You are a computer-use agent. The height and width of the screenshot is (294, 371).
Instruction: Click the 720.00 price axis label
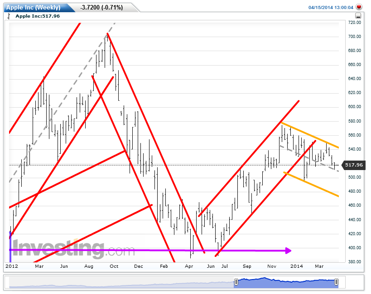[354, 23]
